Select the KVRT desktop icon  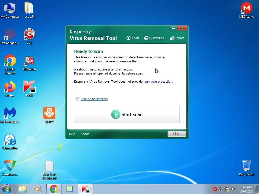click(x=29, y=89)
